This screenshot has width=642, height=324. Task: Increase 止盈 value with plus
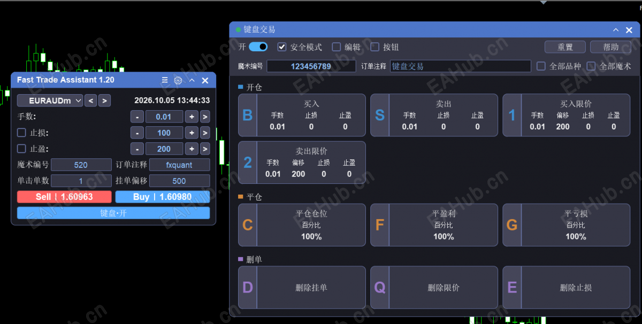tap(192, 149)
